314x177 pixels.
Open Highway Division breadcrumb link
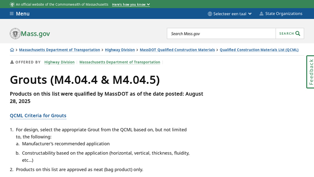pyautogui.click(x=120, y=50)
